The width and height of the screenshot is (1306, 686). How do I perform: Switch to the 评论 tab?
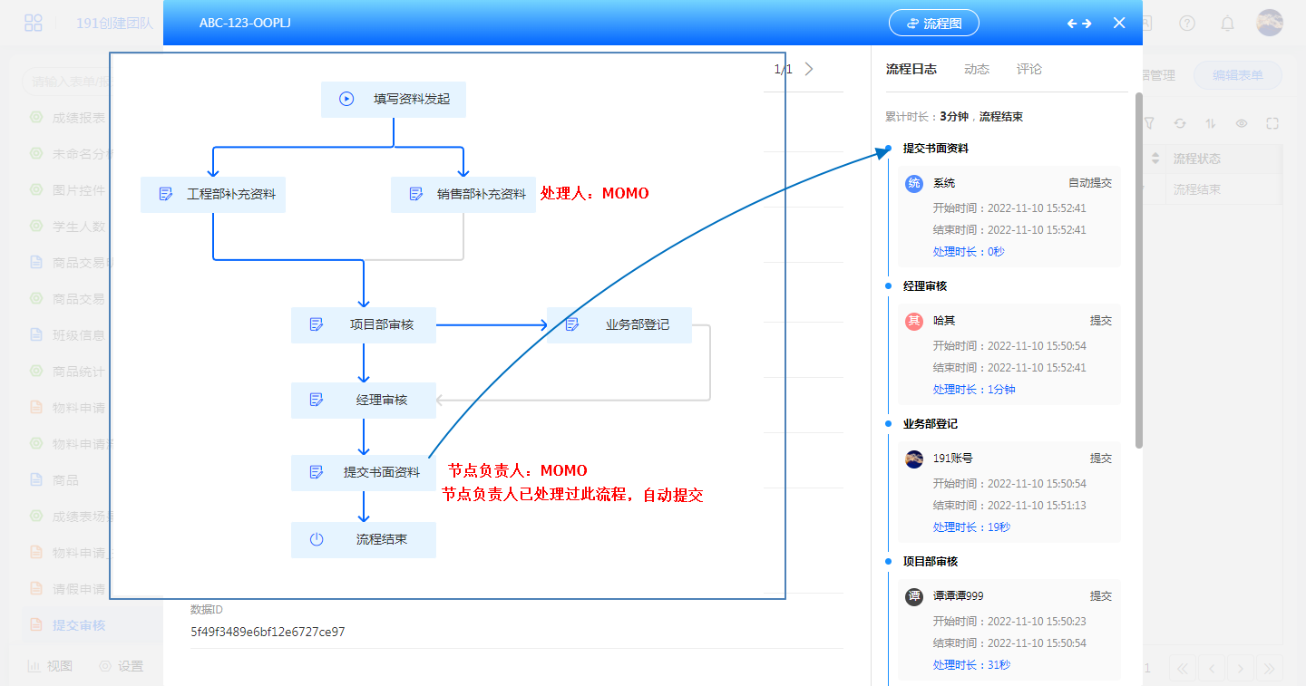[x=1029, y=69]
